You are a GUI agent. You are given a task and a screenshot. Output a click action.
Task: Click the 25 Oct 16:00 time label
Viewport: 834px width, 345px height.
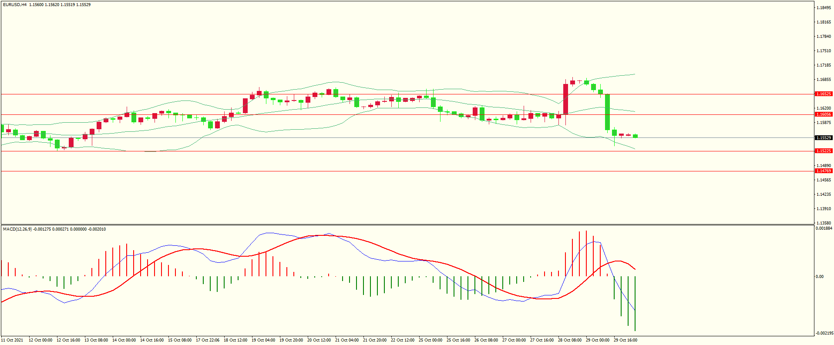click(458, 340)
